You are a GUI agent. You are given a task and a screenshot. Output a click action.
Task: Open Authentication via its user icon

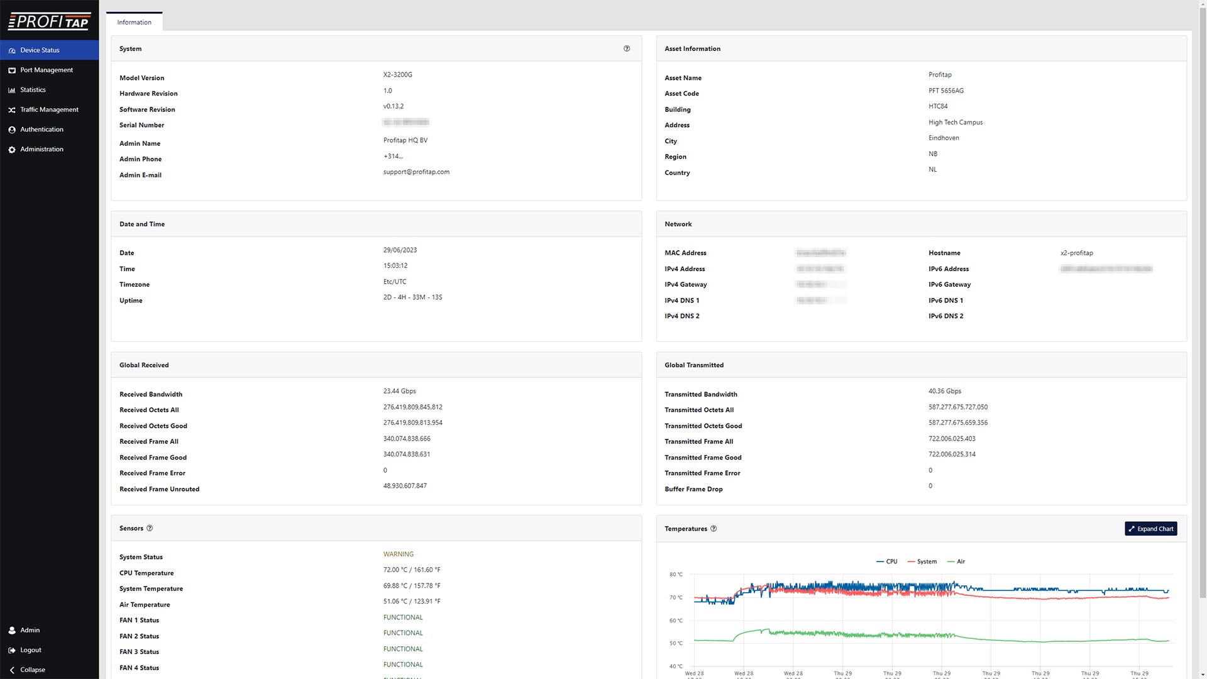(12, 130)
